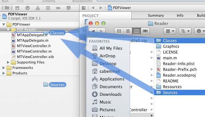The height and width of the screenshot is (117, 205).
Task: Click the Run button in the Xcode toolbar
Action: click(x=5, y=1)
